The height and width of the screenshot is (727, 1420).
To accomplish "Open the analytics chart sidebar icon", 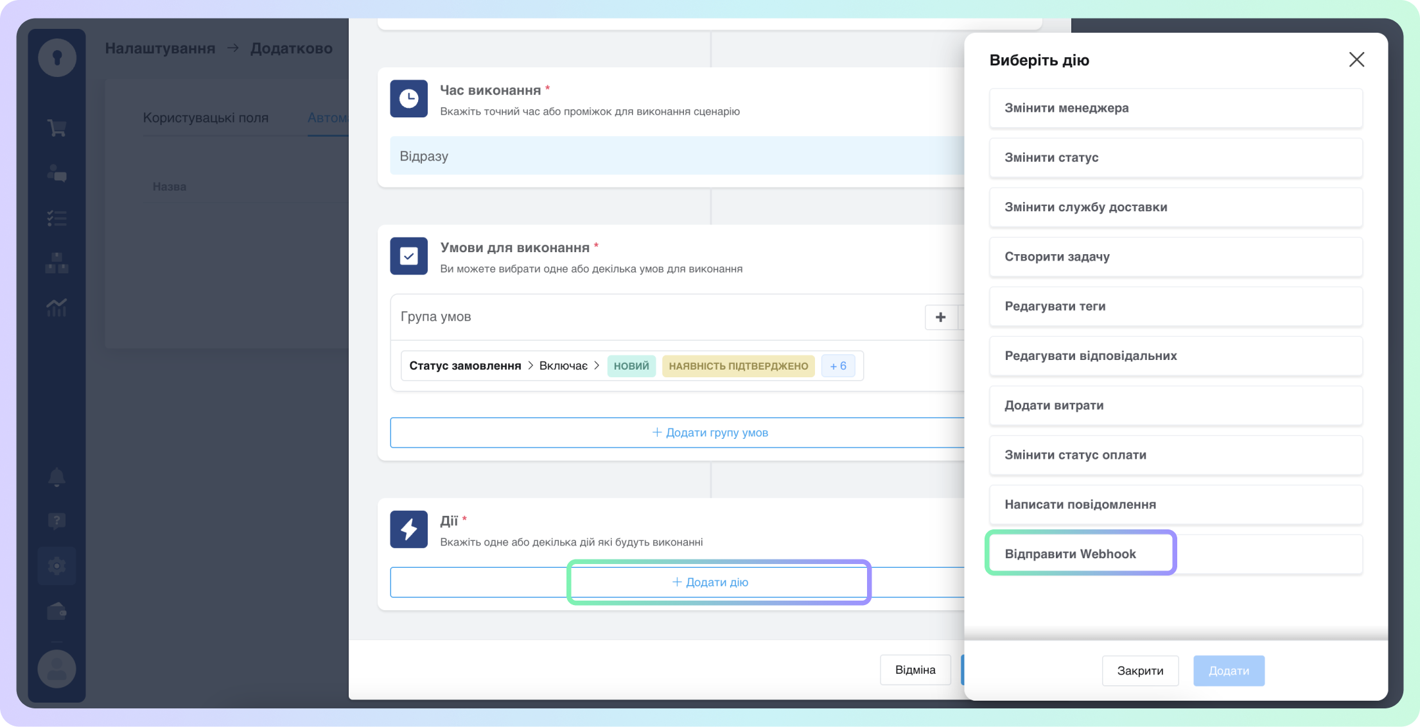I will tap(57, 308).
